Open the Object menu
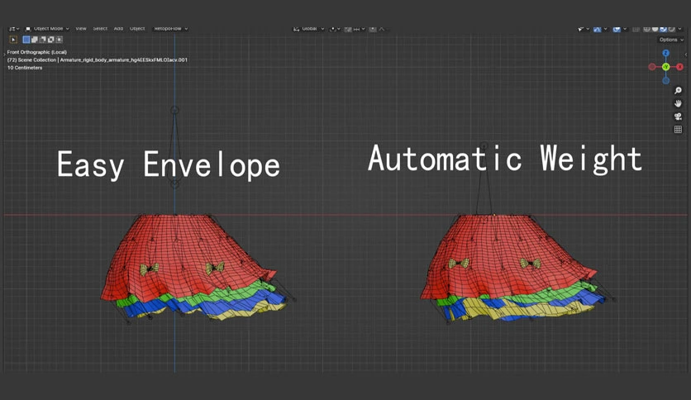Image resolution: width=691 pixels, height=400 pixels. [x=137, y=29]
